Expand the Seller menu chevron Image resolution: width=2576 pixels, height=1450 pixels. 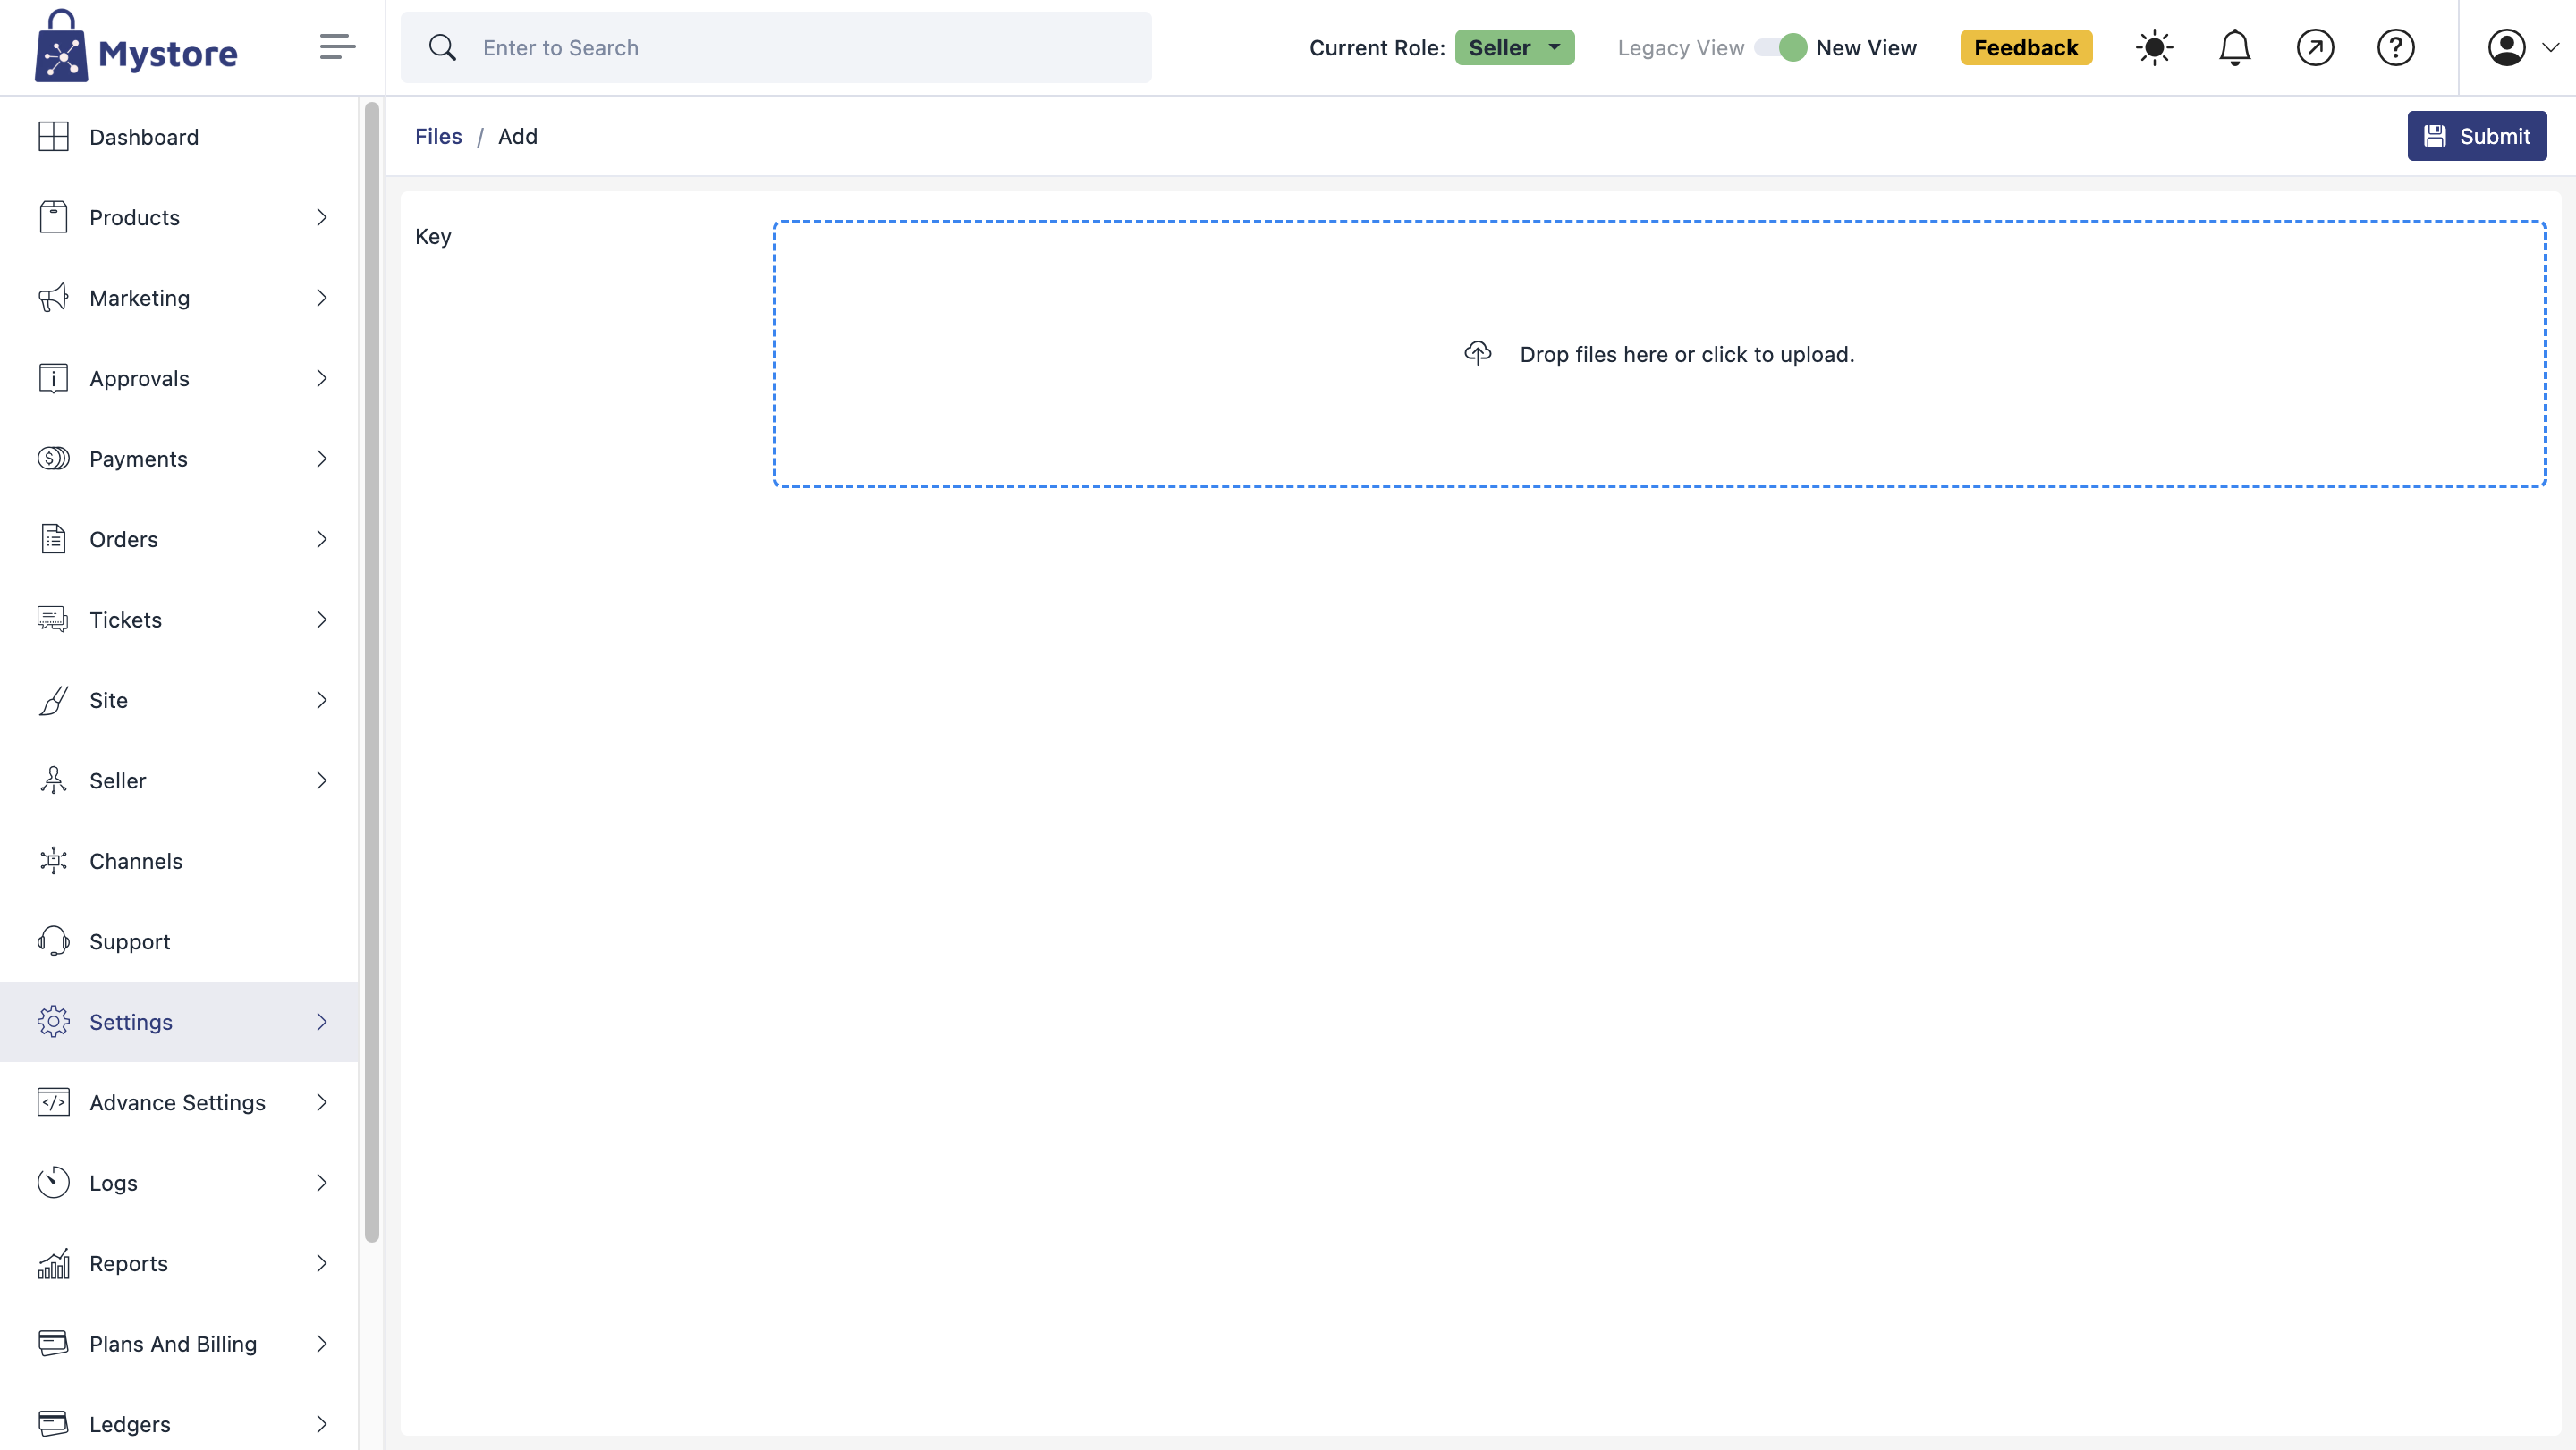(321, 780)
